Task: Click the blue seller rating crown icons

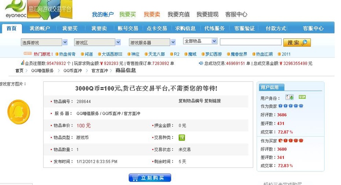Action: pyautogui.click(x=291, y=106)
